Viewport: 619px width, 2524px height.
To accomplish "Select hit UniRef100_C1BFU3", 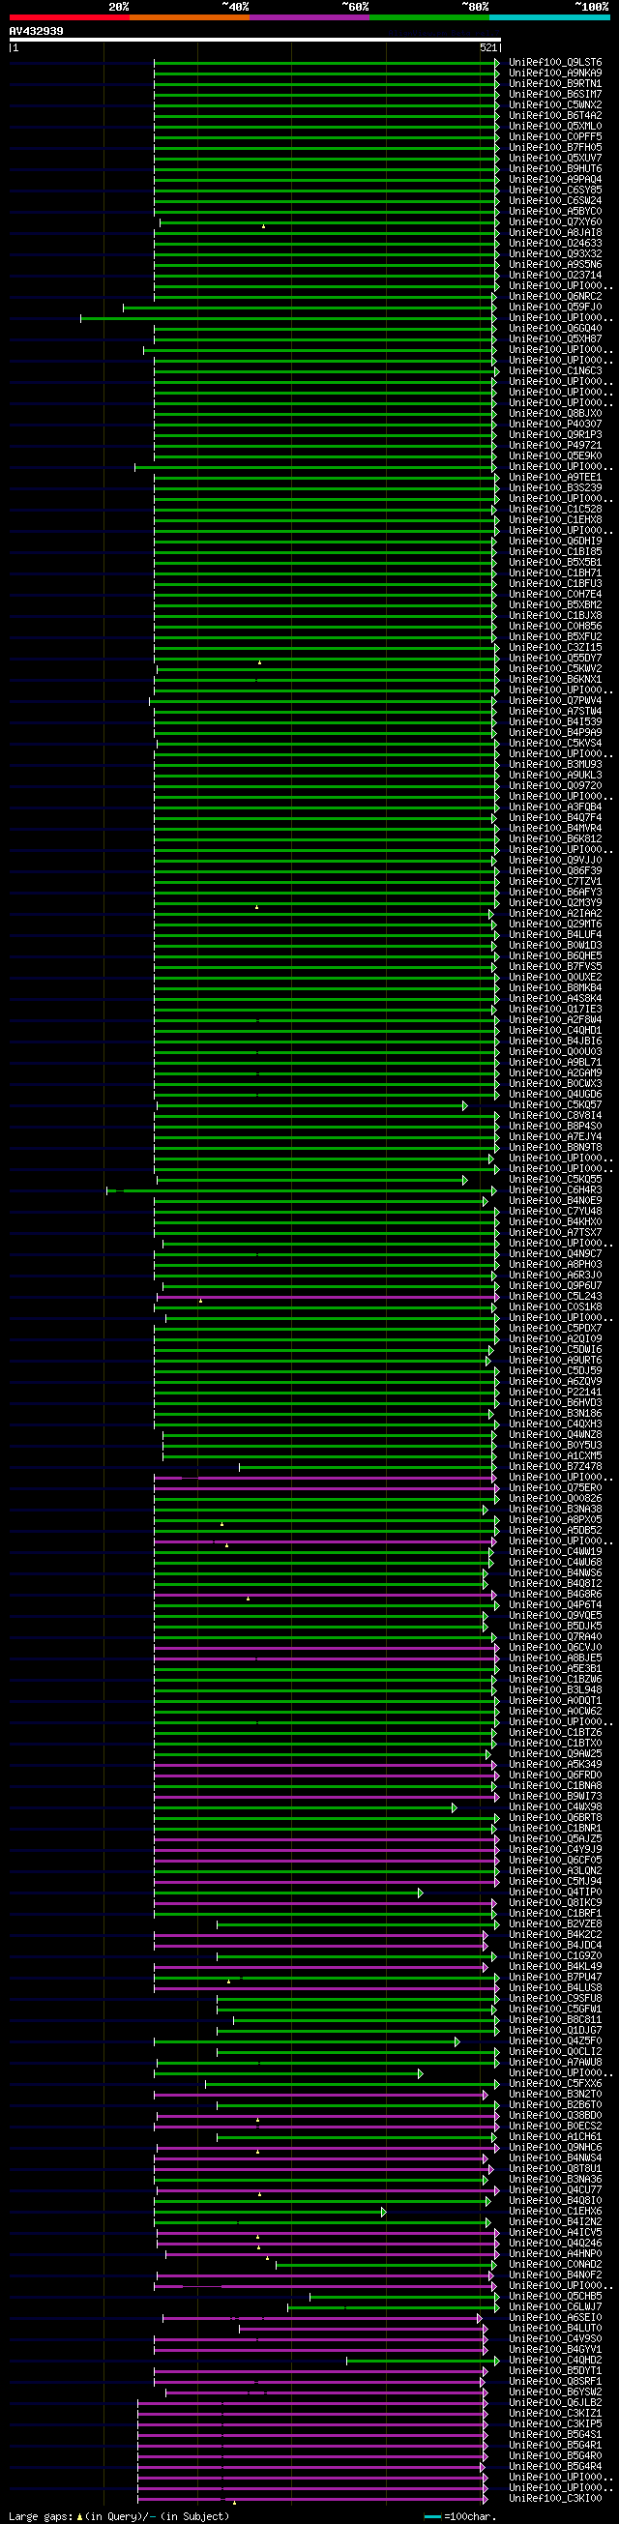I will click(555, 584).
